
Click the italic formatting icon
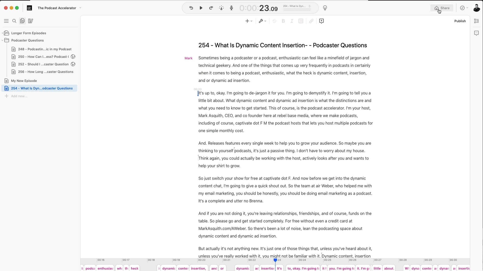(x=292, y=21)
